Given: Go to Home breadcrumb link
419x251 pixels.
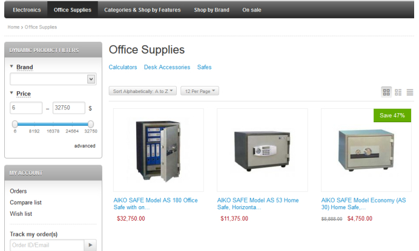Looking at the screenshot, I should (13, 27).
